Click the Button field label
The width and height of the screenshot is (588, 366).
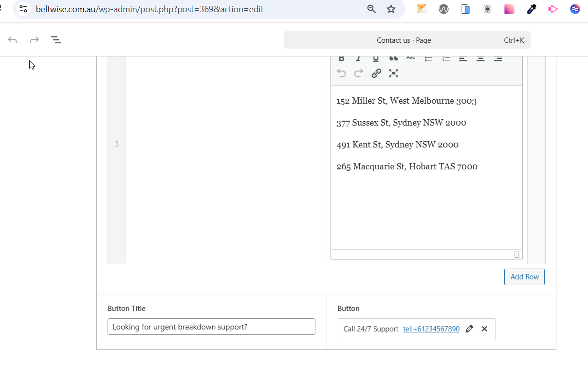(349, 309)
